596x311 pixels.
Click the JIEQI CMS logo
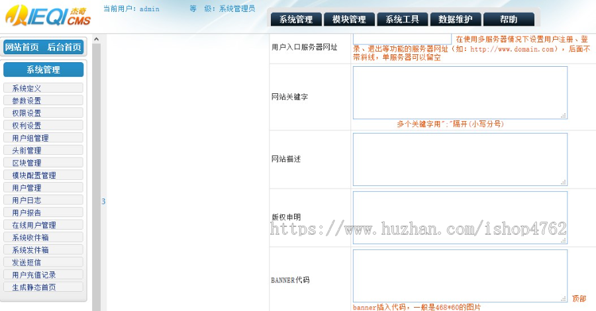point(45,16)
